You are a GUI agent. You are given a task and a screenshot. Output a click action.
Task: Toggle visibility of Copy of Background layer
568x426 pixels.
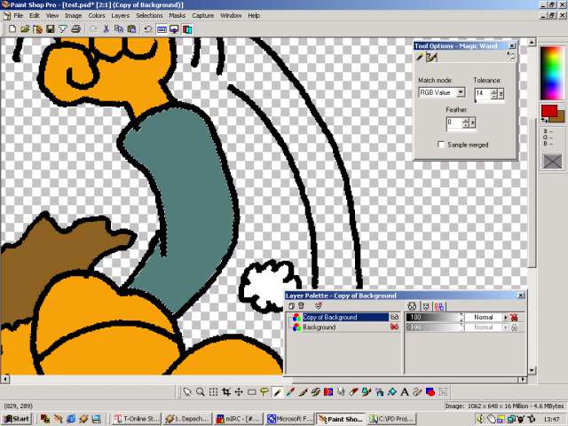(394, 317)
